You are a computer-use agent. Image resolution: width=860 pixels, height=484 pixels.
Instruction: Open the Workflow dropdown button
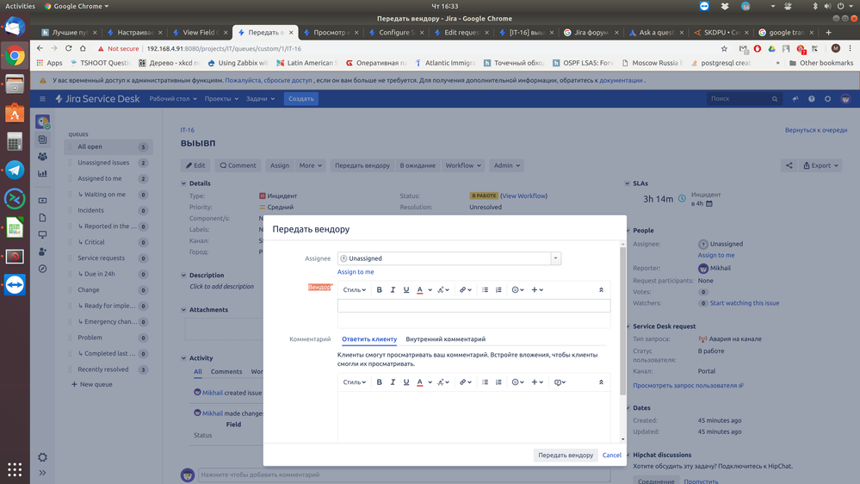[463, 165]
